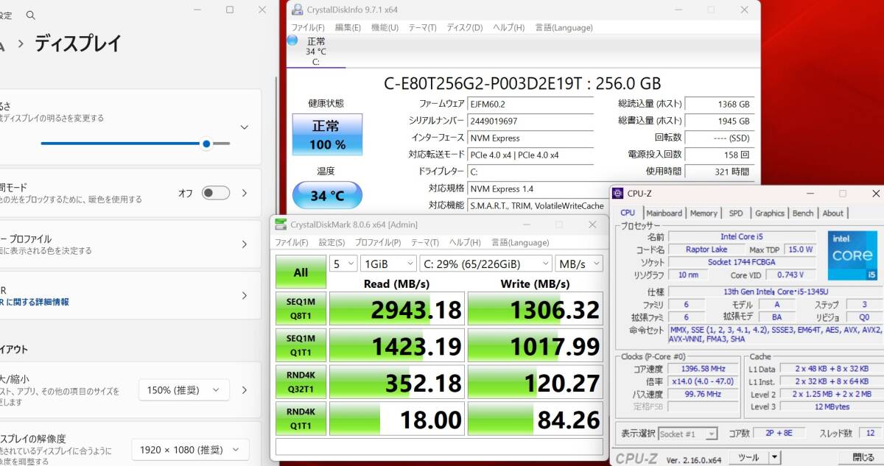884x466 pixels.
Task: Click the 閉じる button in CPU-Z
Action: coord(862,456)
